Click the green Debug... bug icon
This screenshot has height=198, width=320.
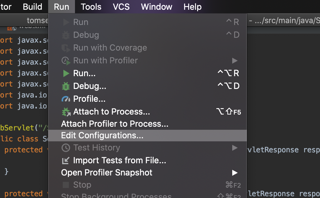pos(66,86)
